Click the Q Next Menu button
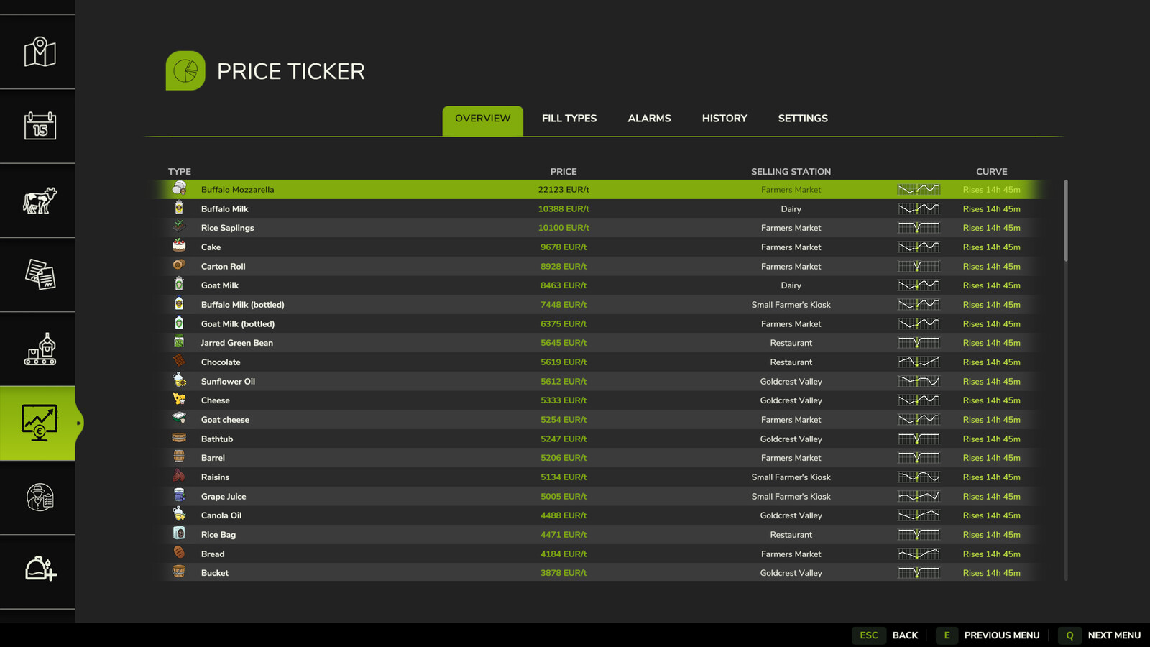The height and width of the screenshot is (647, 1150). [x=1100, y=635]
